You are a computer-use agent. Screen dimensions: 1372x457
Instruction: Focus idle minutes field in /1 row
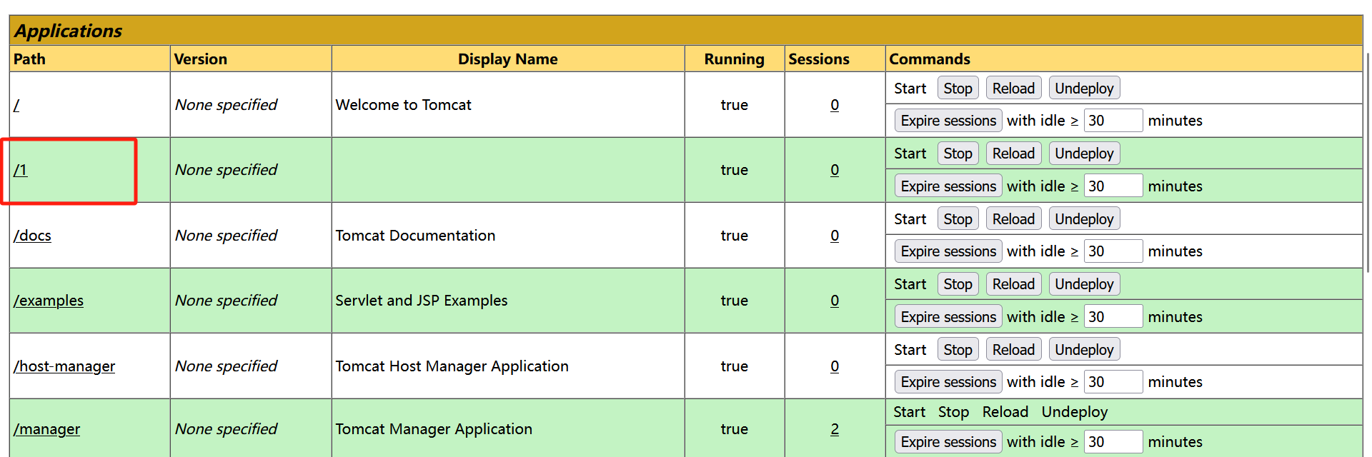pos(1113,186)
